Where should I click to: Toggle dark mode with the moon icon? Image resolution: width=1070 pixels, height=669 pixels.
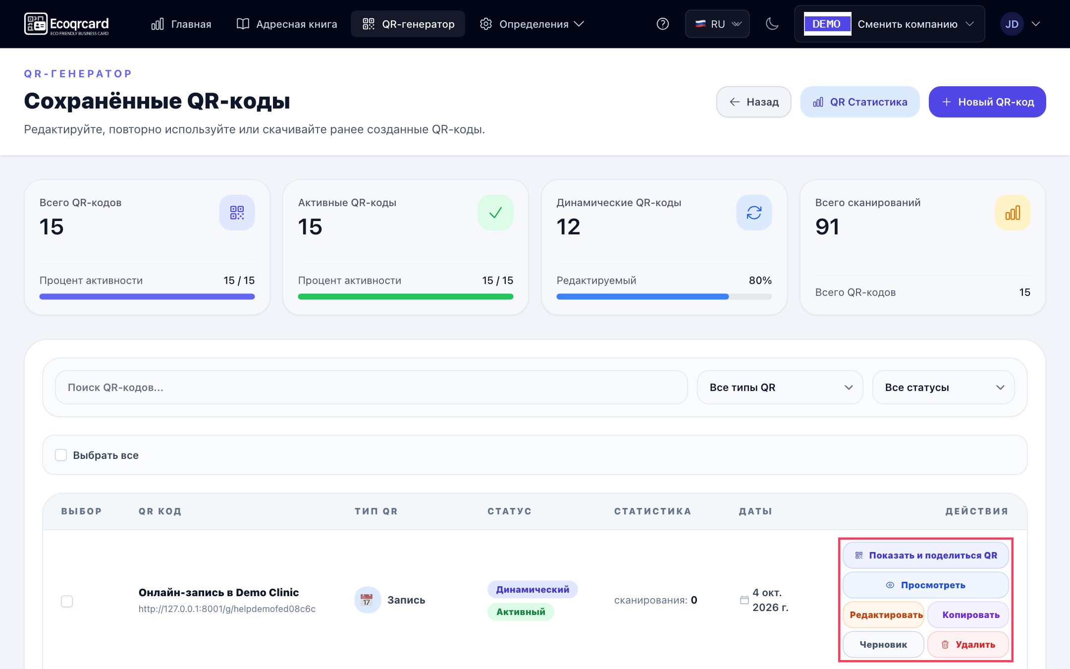(772, 24)
